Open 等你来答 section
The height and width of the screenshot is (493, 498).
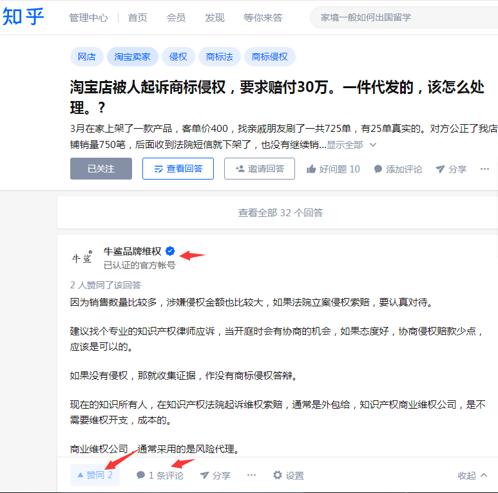coord(263,18)
